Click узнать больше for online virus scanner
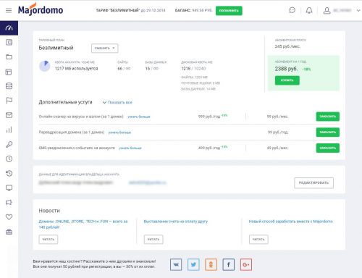The width and height of the screenshot is (362, 278). click(x=139, y=117)
